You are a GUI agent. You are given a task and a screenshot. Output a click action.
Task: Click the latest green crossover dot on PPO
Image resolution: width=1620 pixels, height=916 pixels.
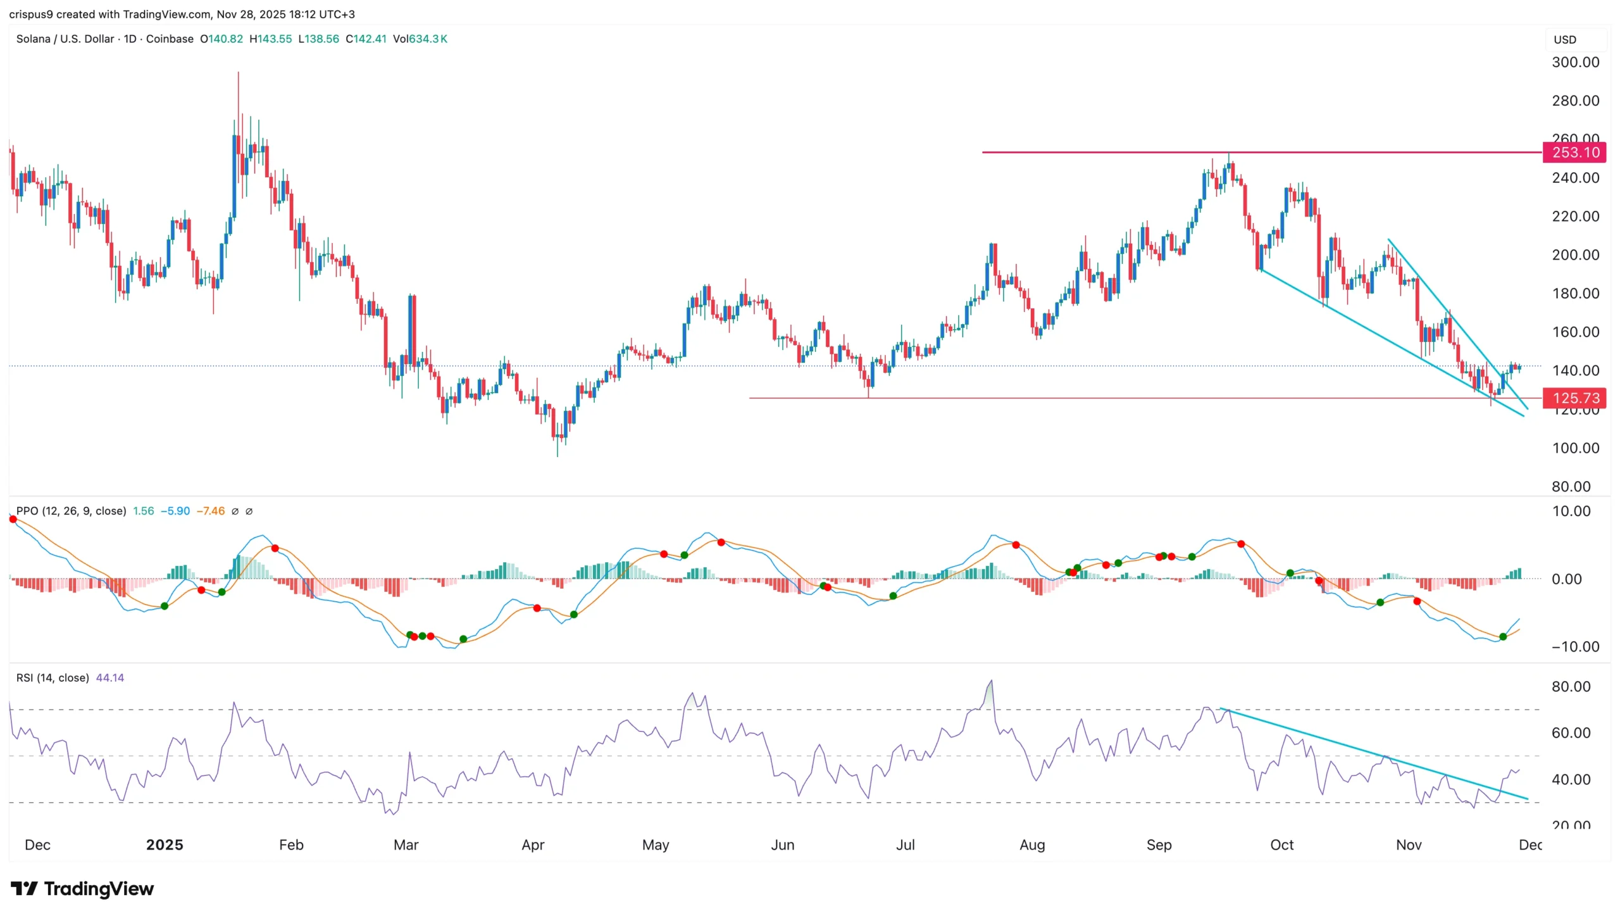tap(1503, 637)
